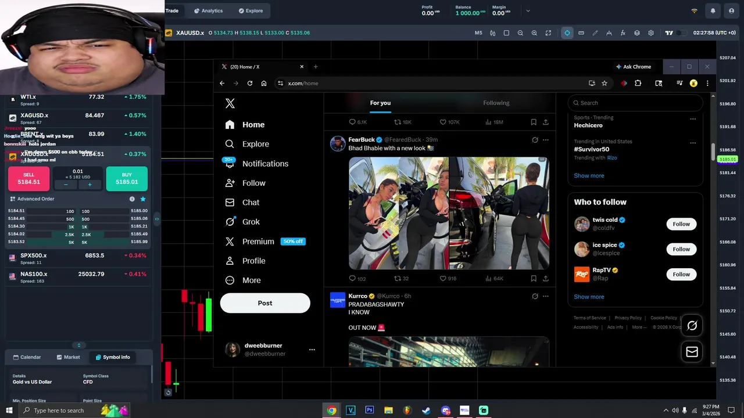
Task: Click the green BUY 5185.01 button
Action: pyautogui.click(x=127, y=178)
